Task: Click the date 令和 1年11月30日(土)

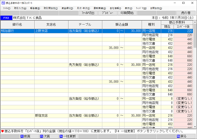Action: (177, 18)
